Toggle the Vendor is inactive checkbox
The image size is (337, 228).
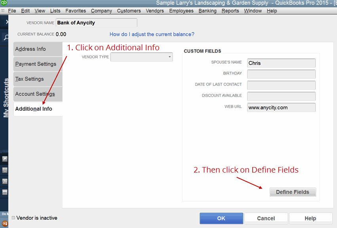13,218
